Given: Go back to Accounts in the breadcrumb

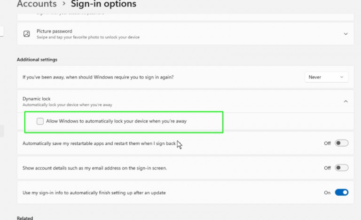Looking at the screenshot, I should pos(37,5).
